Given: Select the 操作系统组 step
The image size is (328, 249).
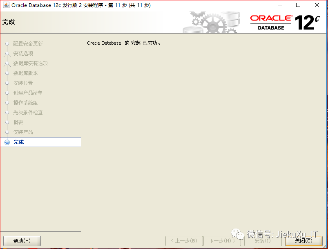Looking at the screenshot, I should (25, 102).
